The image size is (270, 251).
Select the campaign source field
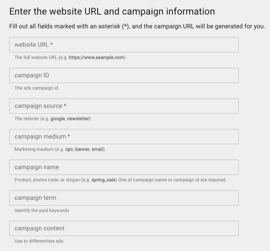tap(124, 106)
